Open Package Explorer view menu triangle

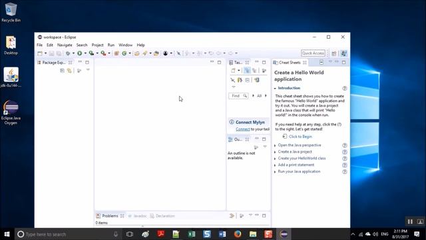(88, 70)
